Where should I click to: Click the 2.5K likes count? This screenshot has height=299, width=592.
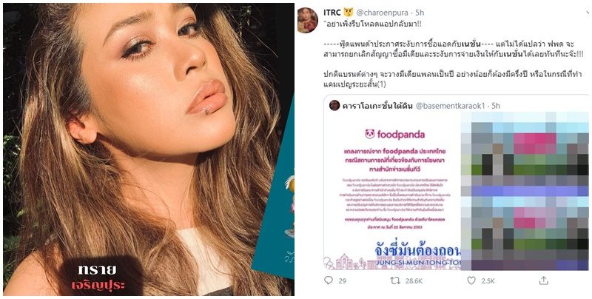(x=488, y=281)
